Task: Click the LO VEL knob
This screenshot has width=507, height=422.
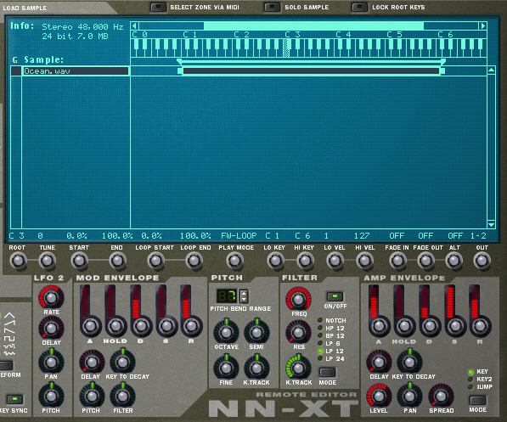Action: click(x=335, y=261)
